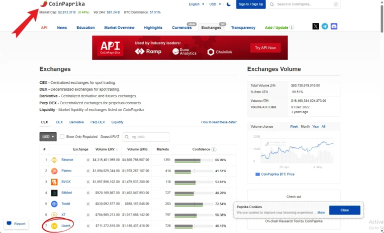Open the Telegram social icon
Screen dimensions: 384x233
[324, 26]
